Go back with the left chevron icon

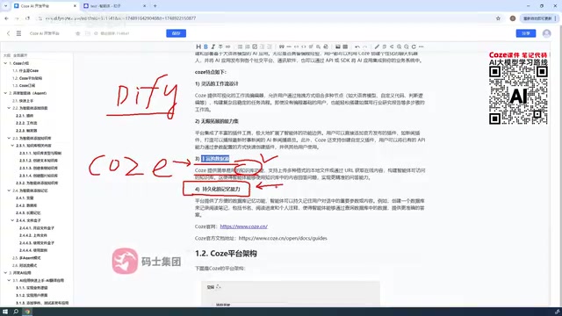8,33
